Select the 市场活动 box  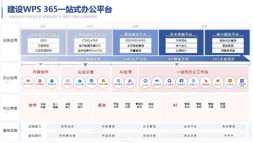[181, 40]
